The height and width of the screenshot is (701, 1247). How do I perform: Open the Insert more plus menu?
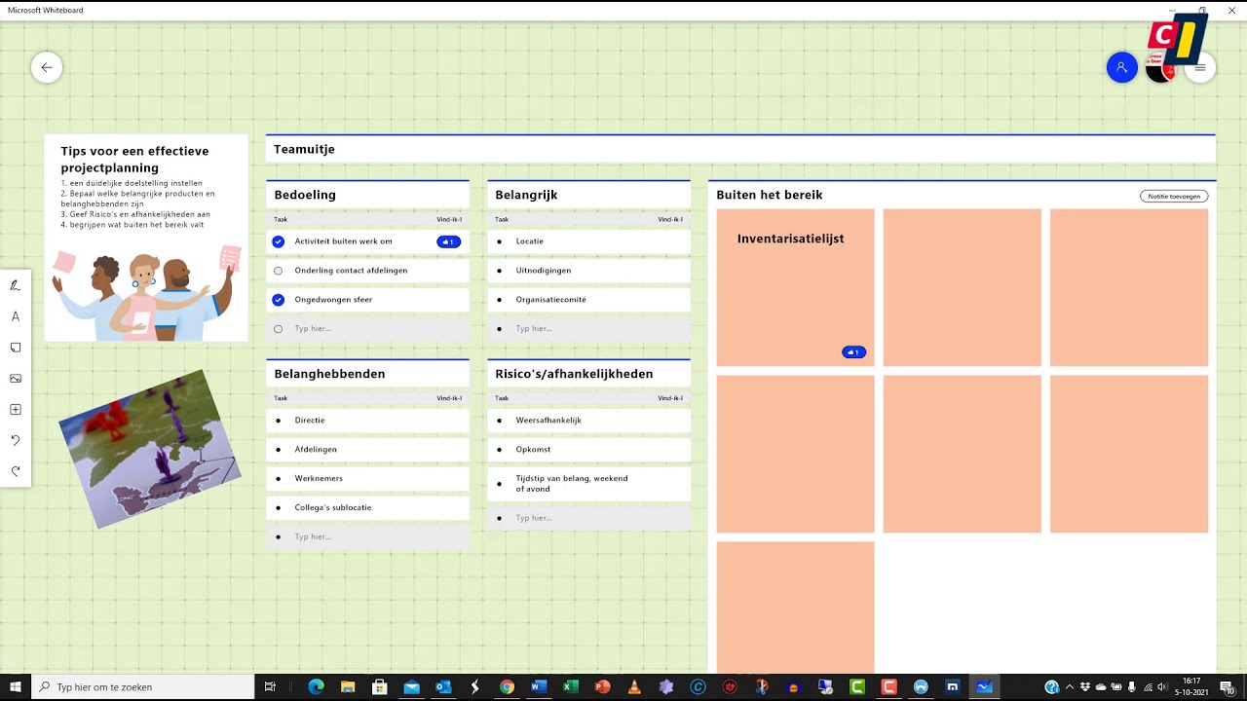pyautogui.click(x=16, y=410)
